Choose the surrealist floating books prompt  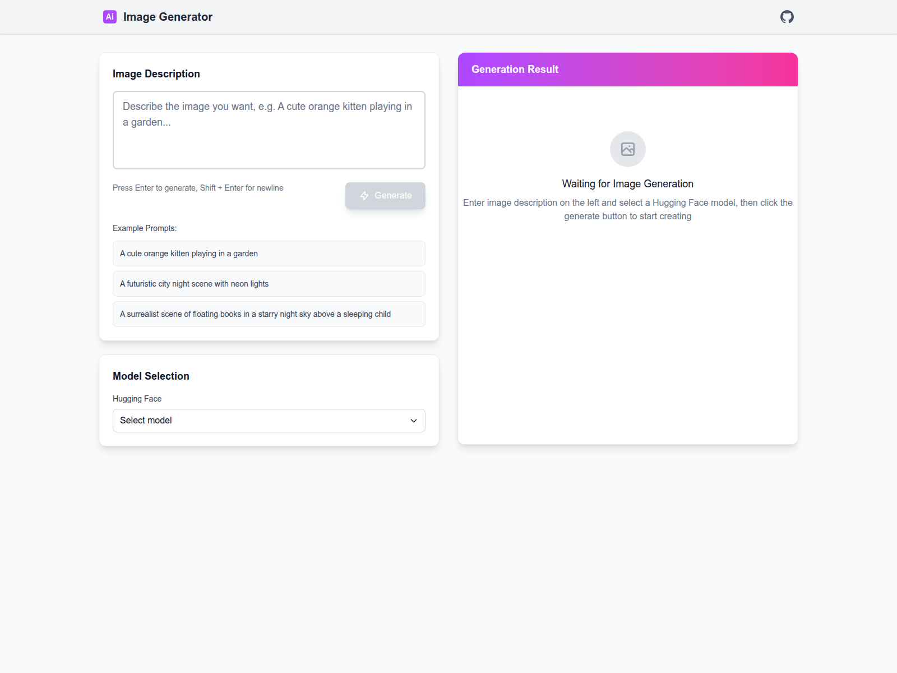(269, 314)
